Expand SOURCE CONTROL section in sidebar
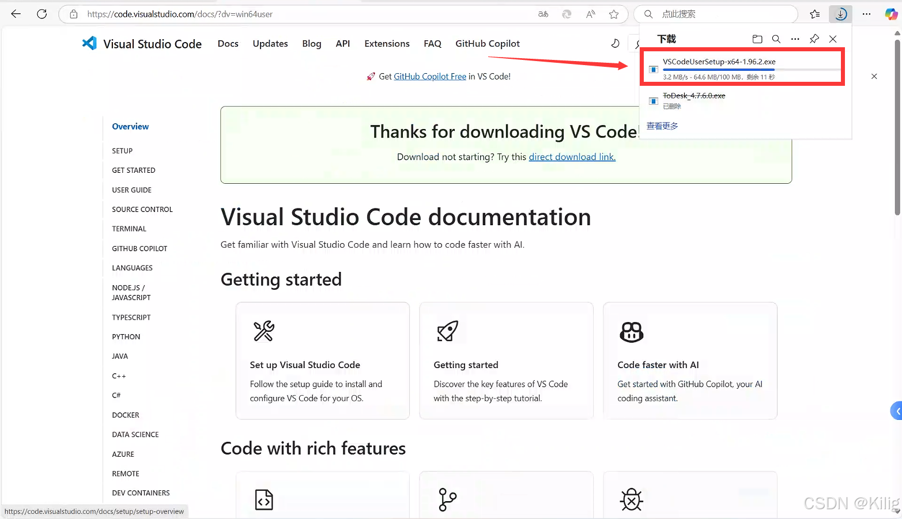The width and height of the screenshot is (902, 519). click(x=142, y=210)
